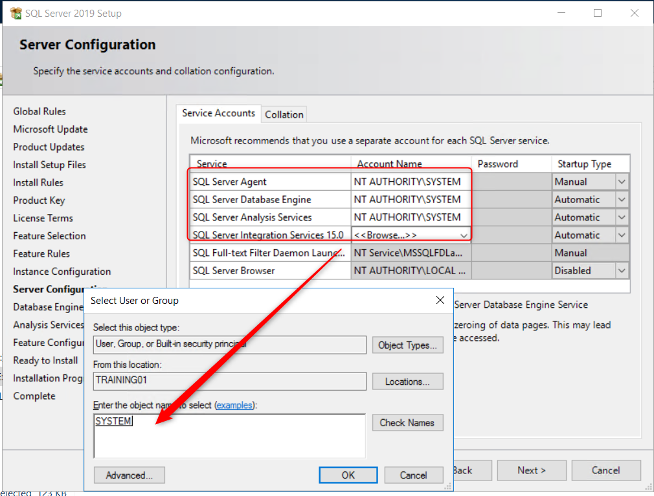Image resolution: width=654 pixels, height=496 pixels.
Task: Click the object type field
Action: point(230,345)
